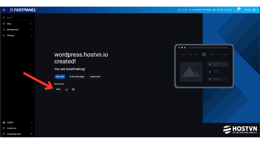Expand the Sites chevron
Viewport: 260px width, 144px height.
pyautogui.click(x=32, y=24)
